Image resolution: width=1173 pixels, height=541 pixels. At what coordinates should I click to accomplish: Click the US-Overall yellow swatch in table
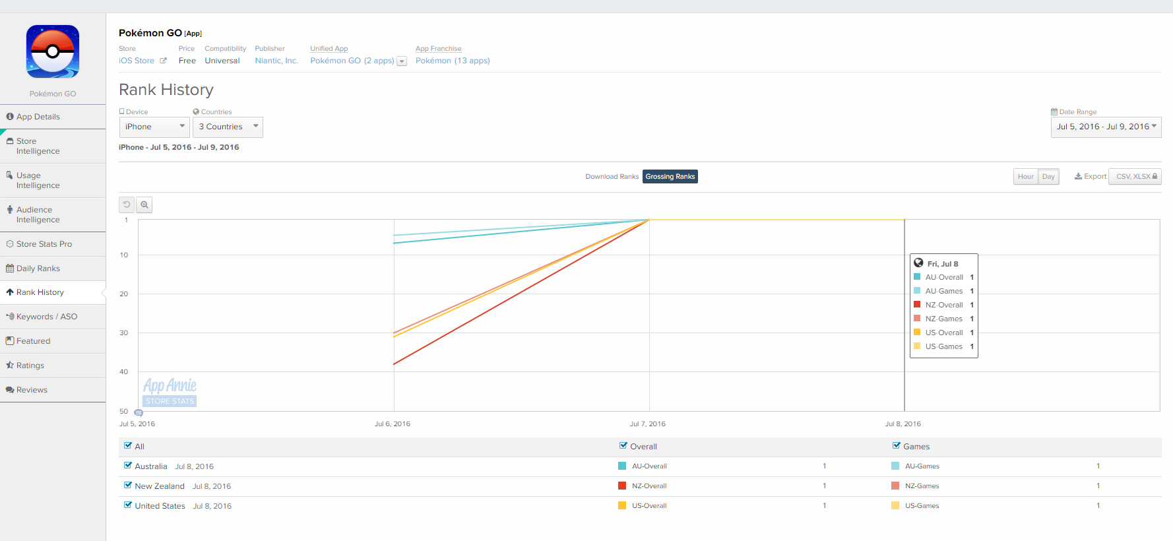point(622,505)
